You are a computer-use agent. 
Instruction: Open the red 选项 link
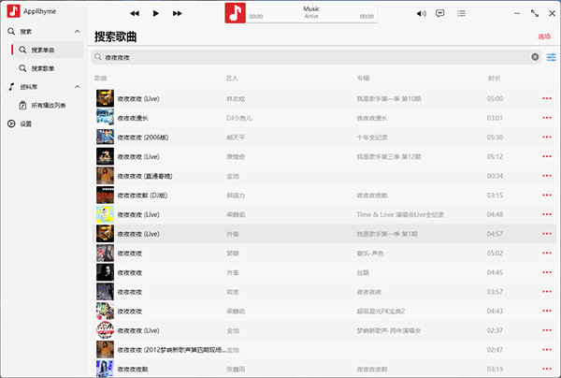pyautogui.click(x=544, y=36)
